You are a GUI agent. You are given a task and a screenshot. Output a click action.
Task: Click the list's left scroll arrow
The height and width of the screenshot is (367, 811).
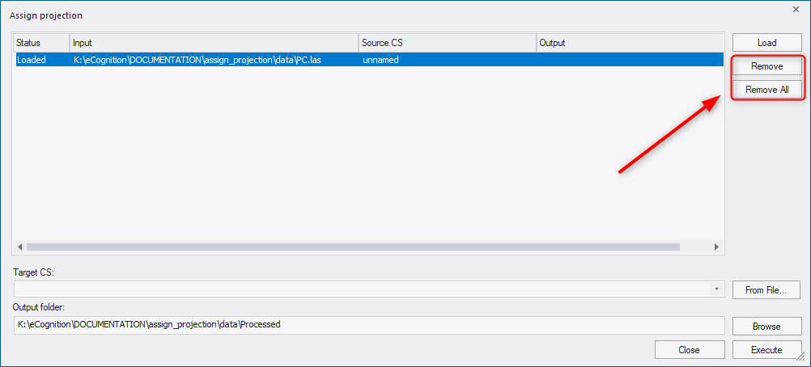click(x=19, y=247)
